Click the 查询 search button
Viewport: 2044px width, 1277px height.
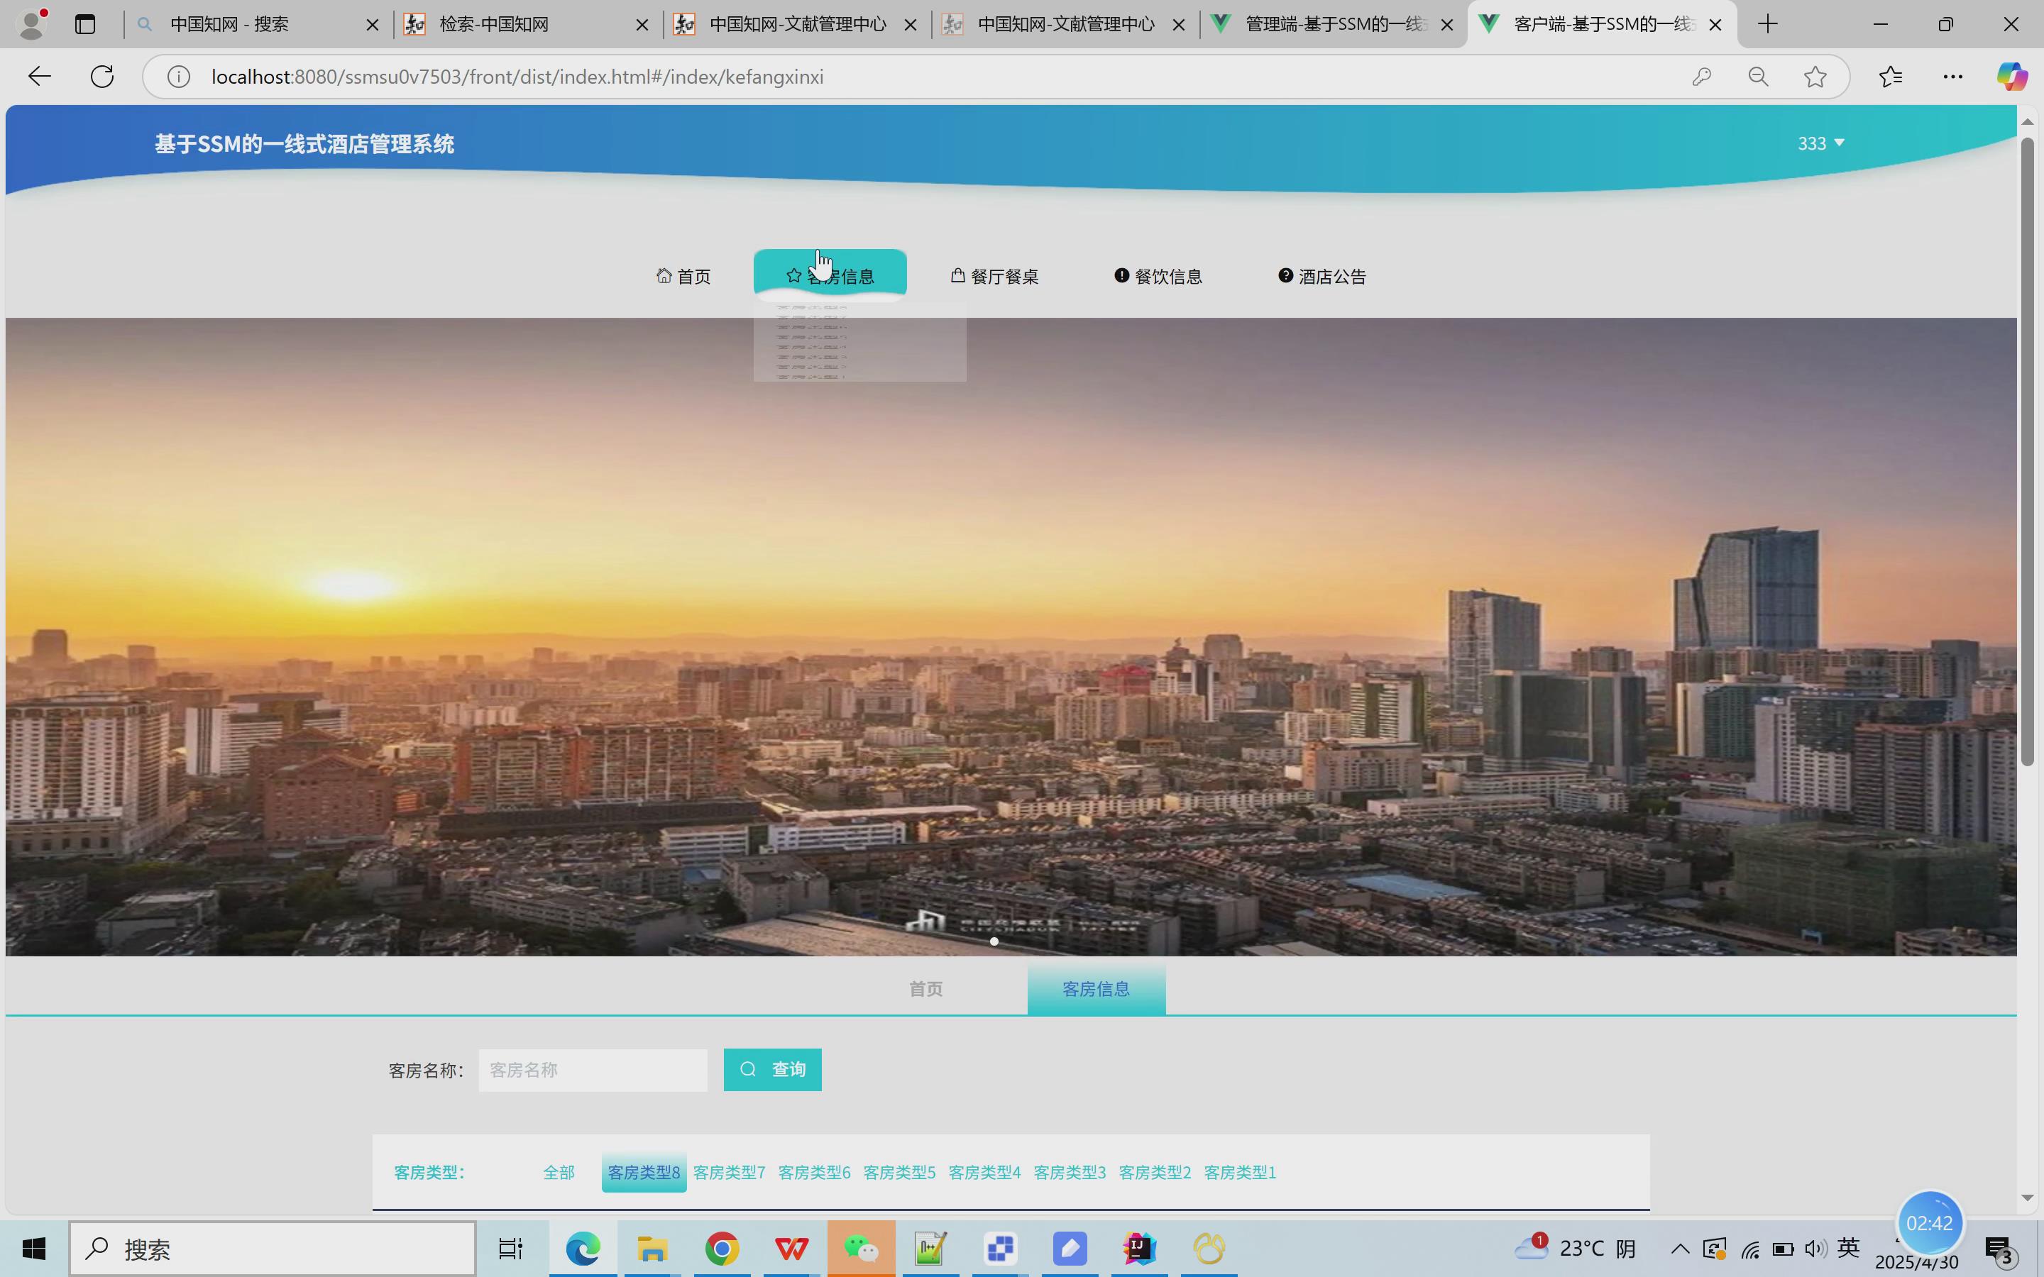click(x=772, y=1070)
